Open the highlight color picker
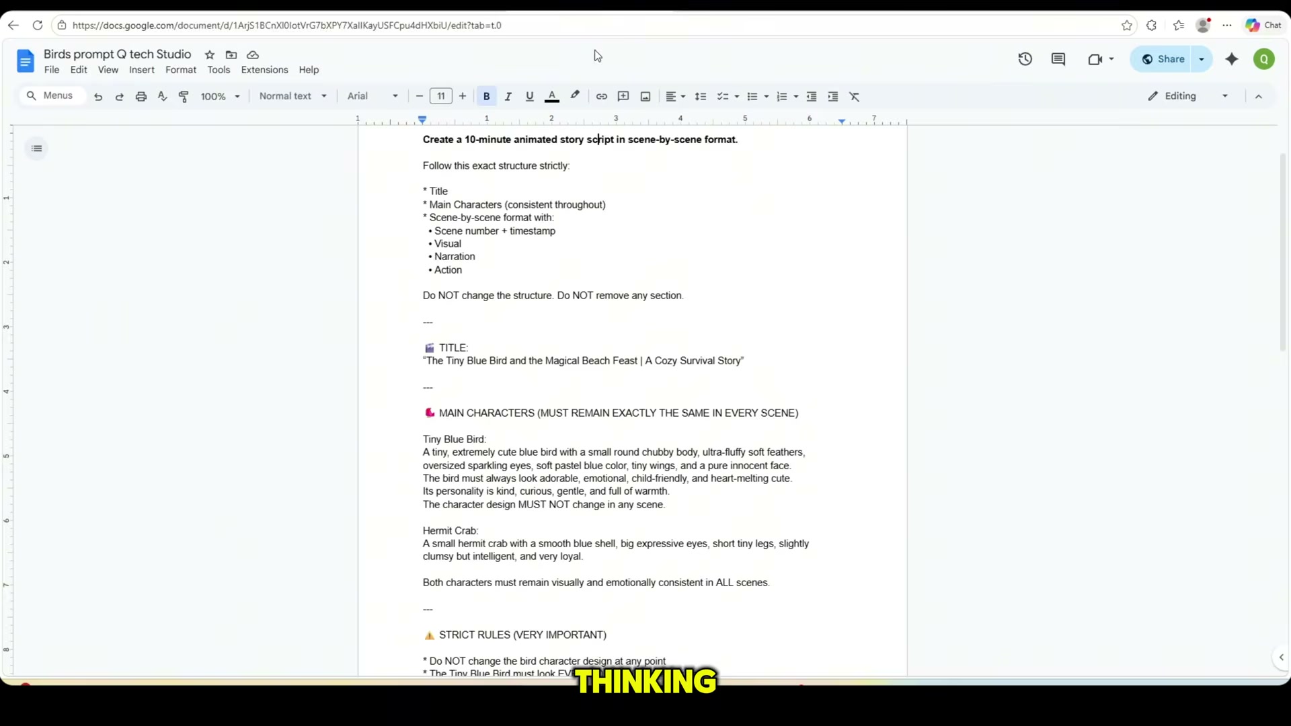This screenshot has height=726, width=1291. click(x=575, y=97)
